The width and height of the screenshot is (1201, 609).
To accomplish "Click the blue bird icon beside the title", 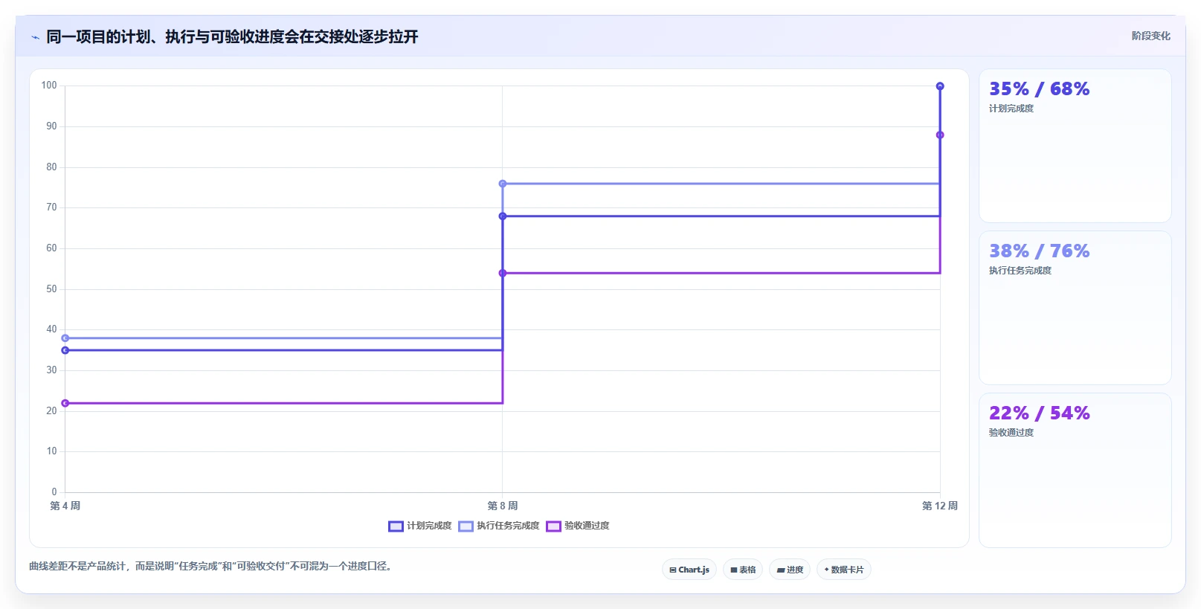I will coord(35,37).
